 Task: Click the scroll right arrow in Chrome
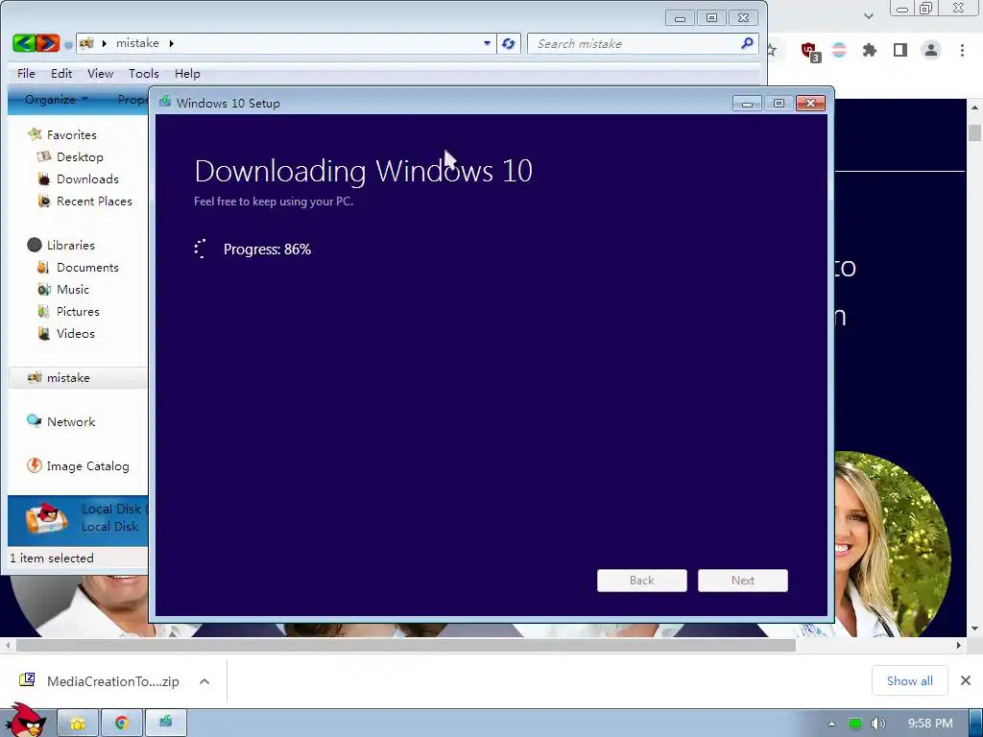pos(959,645)
